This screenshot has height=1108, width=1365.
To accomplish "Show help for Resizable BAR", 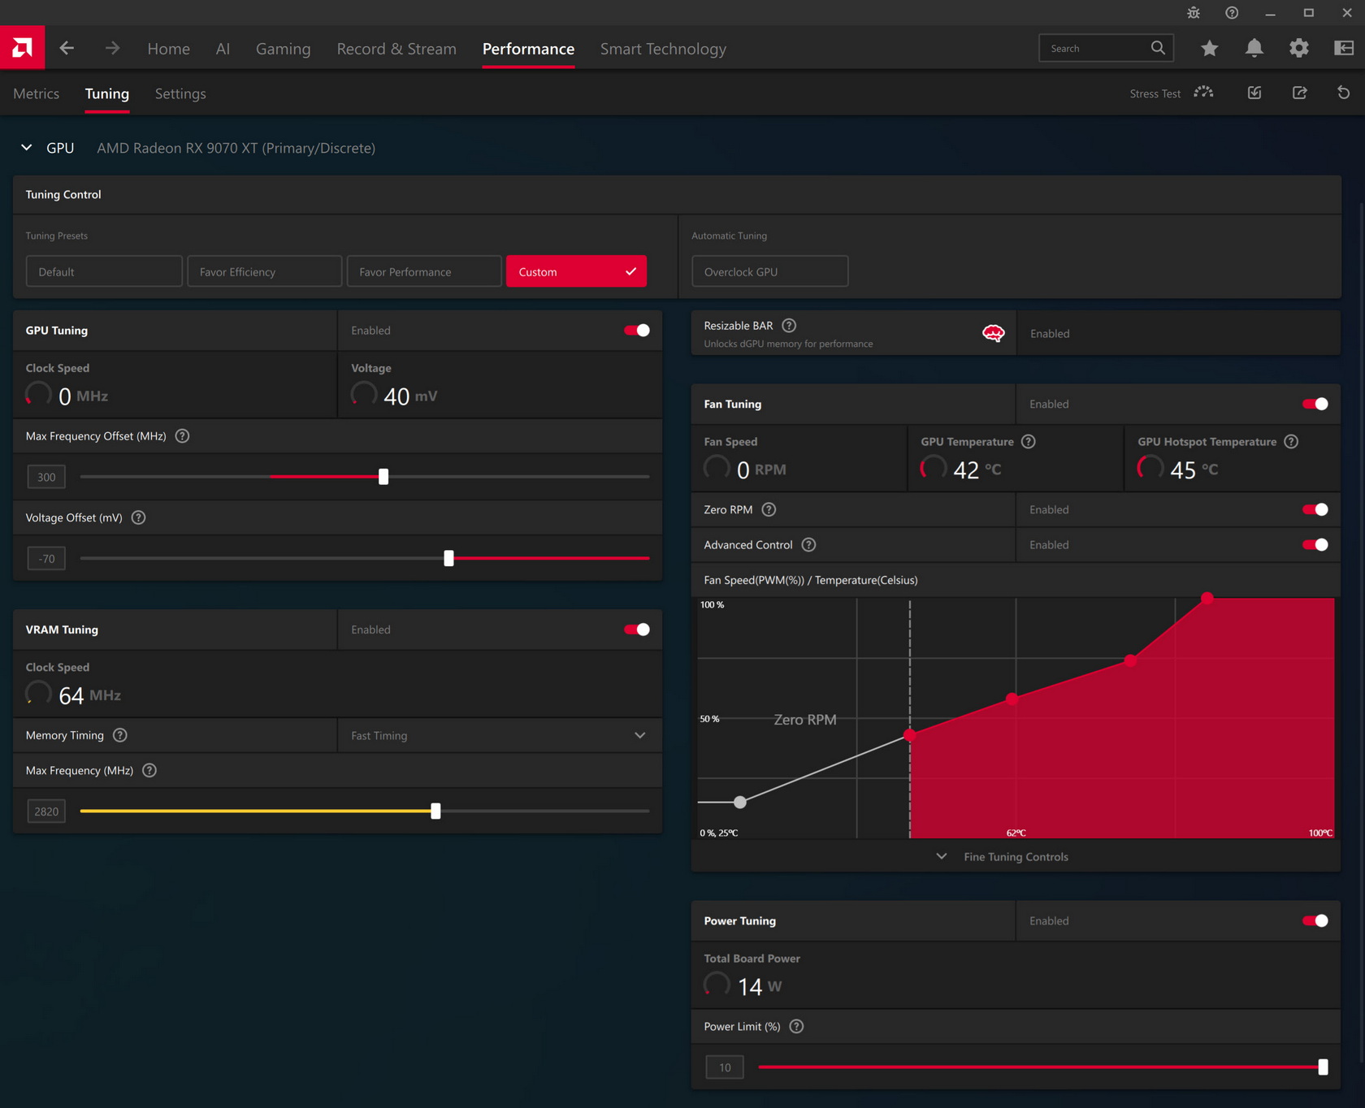I will tap(789, 326).
